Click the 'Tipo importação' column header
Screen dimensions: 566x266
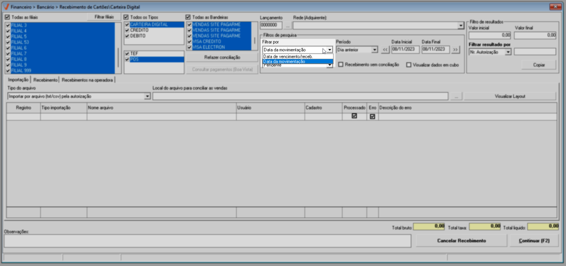[63, 108]
